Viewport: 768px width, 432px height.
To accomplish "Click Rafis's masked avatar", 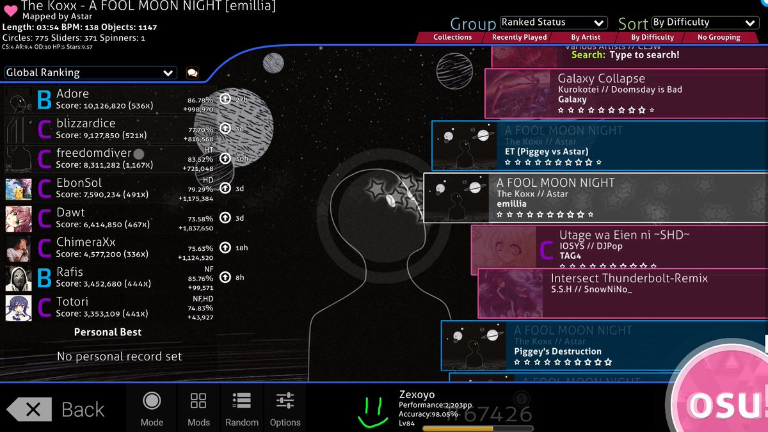I will point(19,278).
